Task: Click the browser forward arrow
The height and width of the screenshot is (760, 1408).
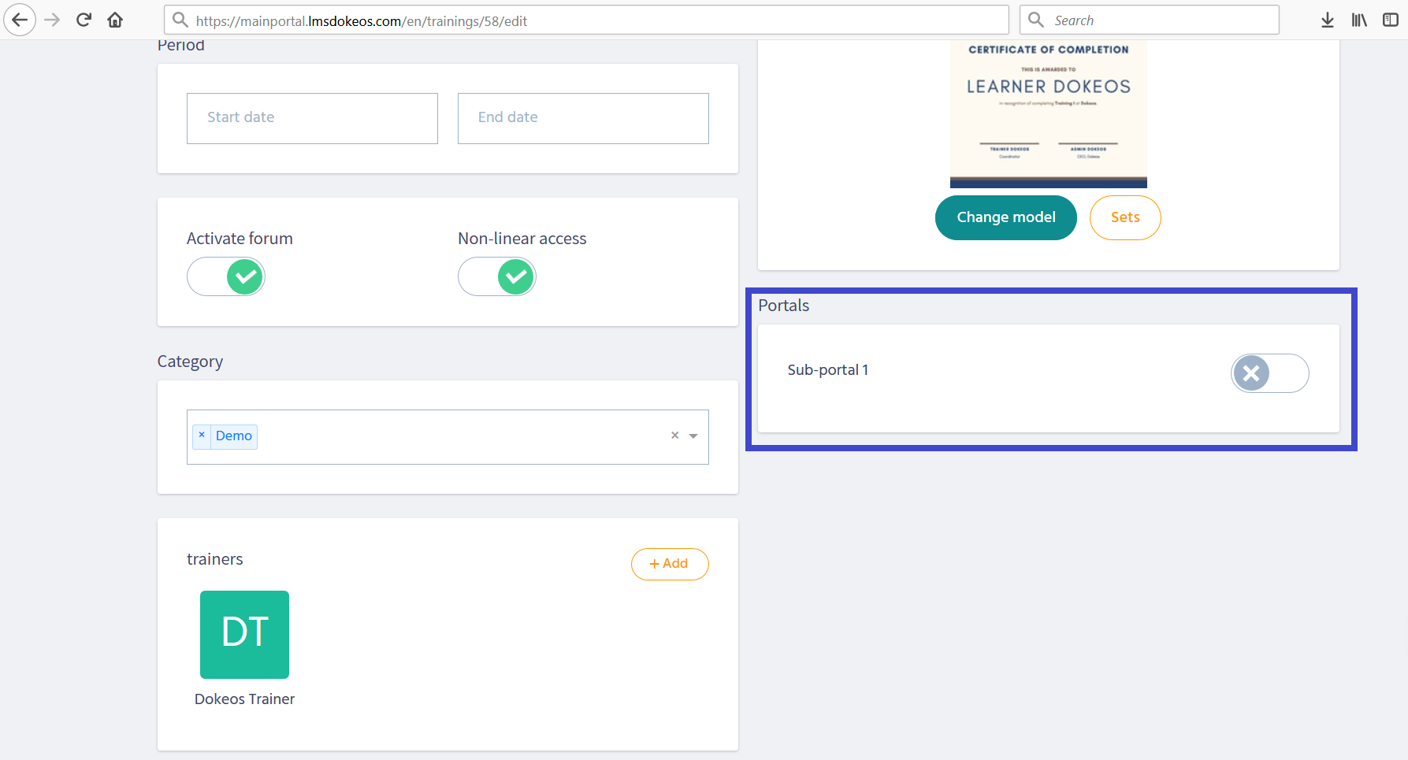Action: click(52, 20)
